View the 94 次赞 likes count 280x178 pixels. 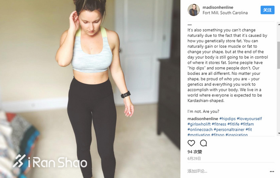click(195, 152)
